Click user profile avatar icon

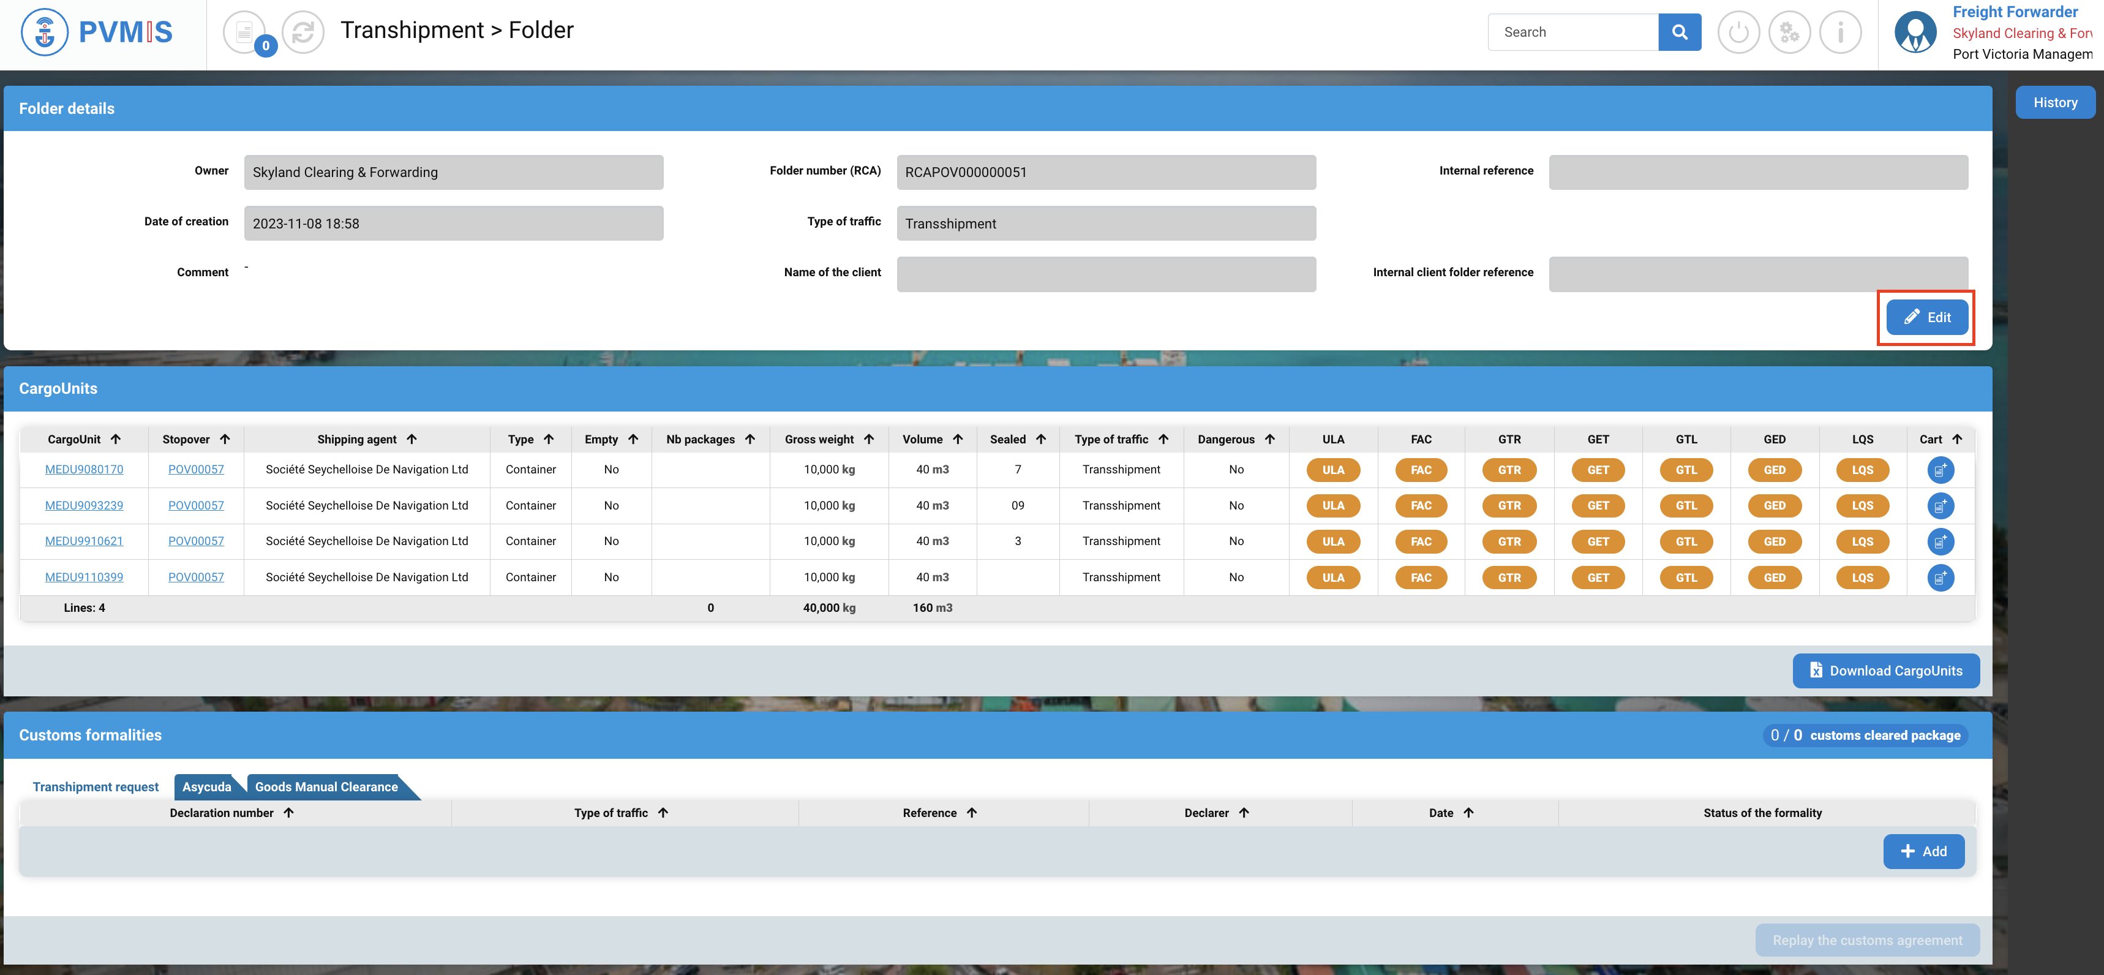pos(1915,32)
